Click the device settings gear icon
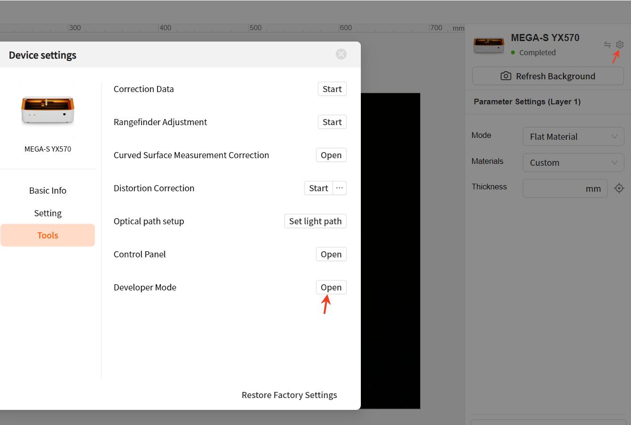The width and height of the screenshot is (631, 425). [620, 44]
